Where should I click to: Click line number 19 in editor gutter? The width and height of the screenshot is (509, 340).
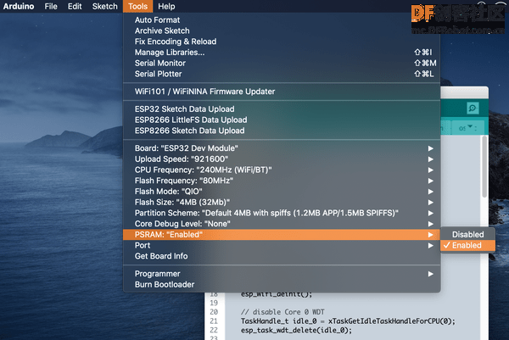[214, 303]
